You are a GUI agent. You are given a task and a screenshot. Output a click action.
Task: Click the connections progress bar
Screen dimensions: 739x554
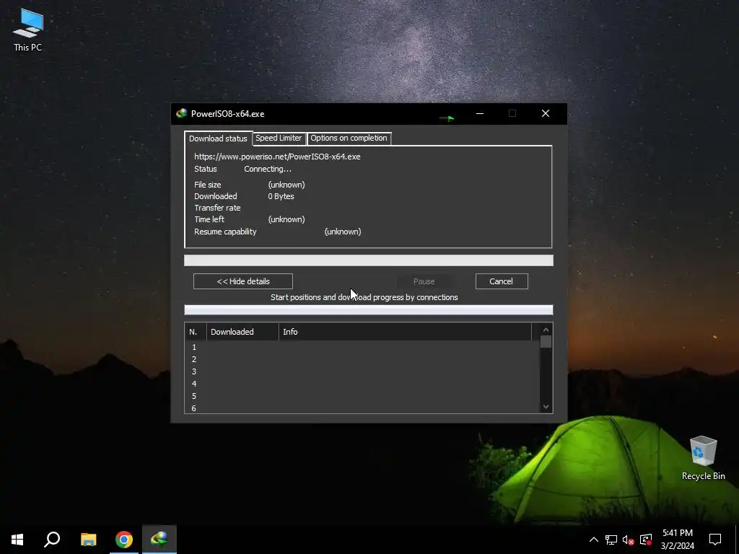[369, 309]
